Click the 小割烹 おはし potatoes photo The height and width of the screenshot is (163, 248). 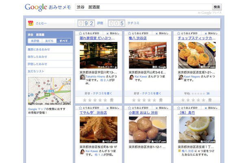tap(148, 130)
